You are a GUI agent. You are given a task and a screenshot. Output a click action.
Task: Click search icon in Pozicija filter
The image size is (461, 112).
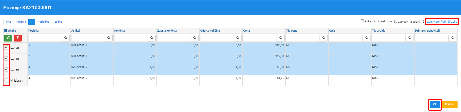point(66,38)
